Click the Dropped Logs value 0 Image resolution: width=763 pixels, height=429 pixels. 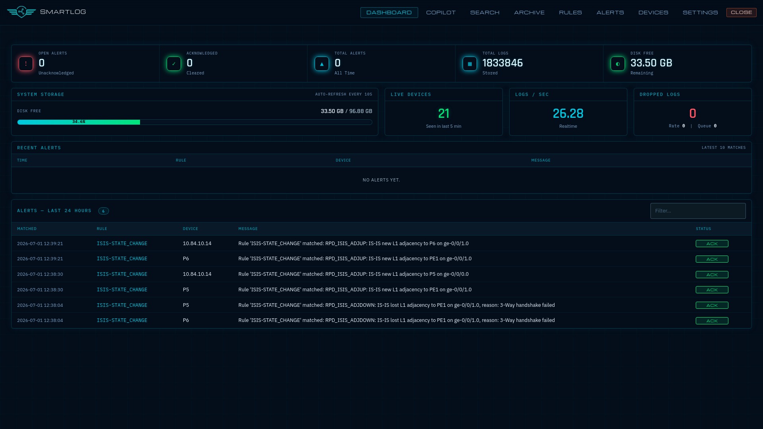pyautogui.click(x=693, y=114)
